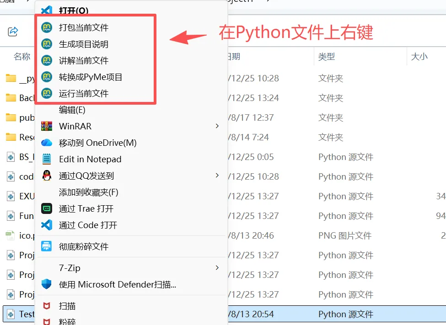
Task: Click the Microsoft Defender shield icon
Action: pos(47,284)
